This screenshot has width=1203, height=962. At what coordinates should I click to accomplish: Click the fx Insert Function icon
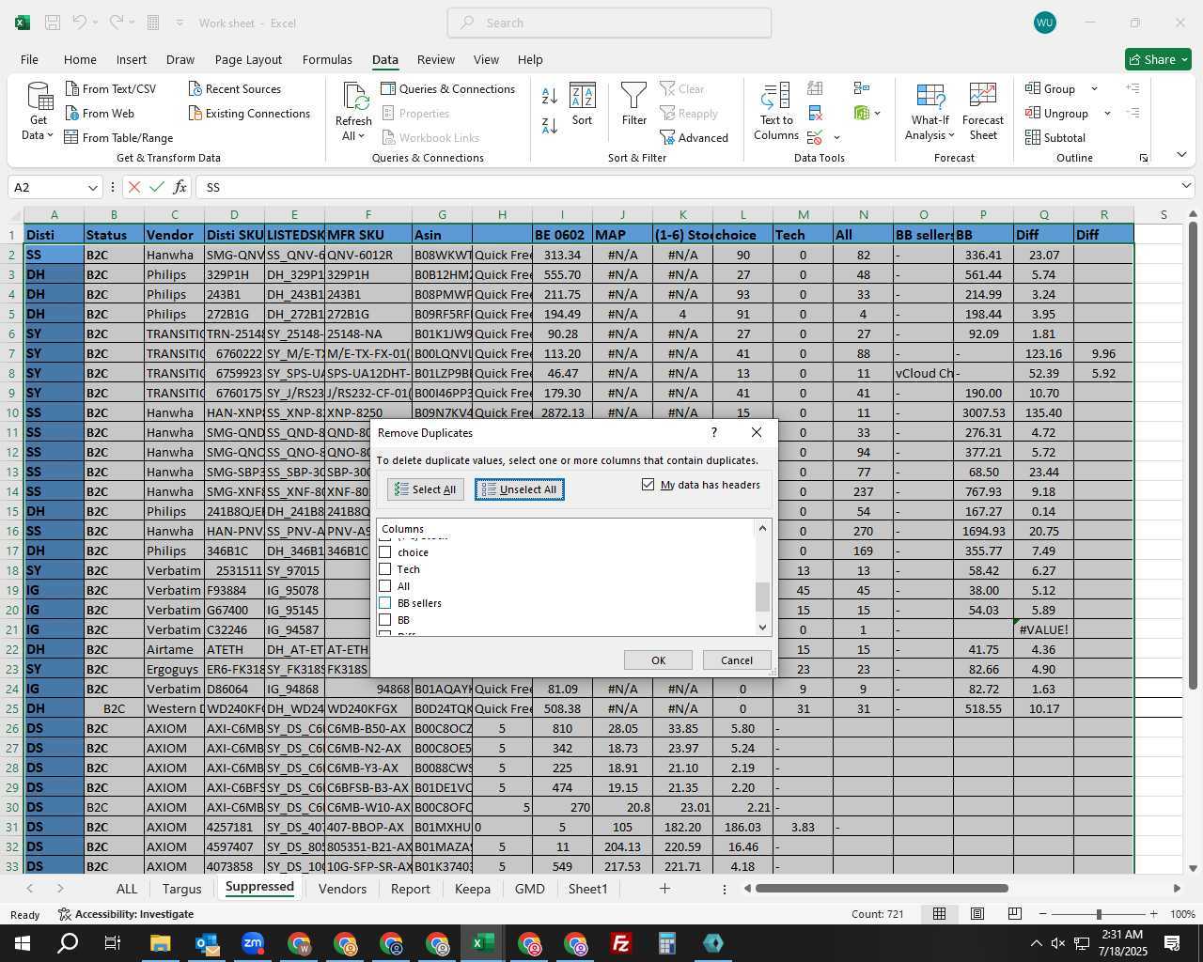click(180, 187)
